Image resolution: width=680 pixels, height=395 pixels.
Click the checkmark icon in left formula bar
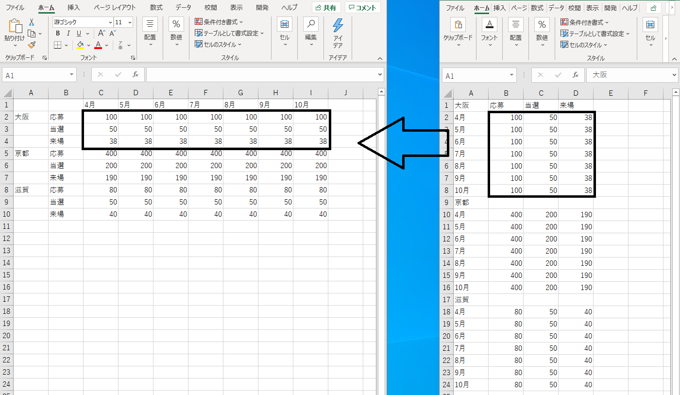118,74
